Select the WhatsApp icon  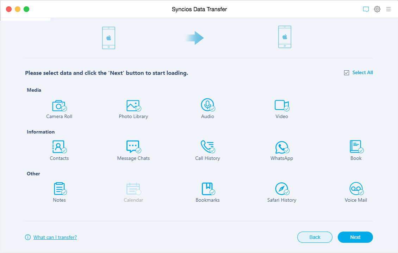(282, 147)
